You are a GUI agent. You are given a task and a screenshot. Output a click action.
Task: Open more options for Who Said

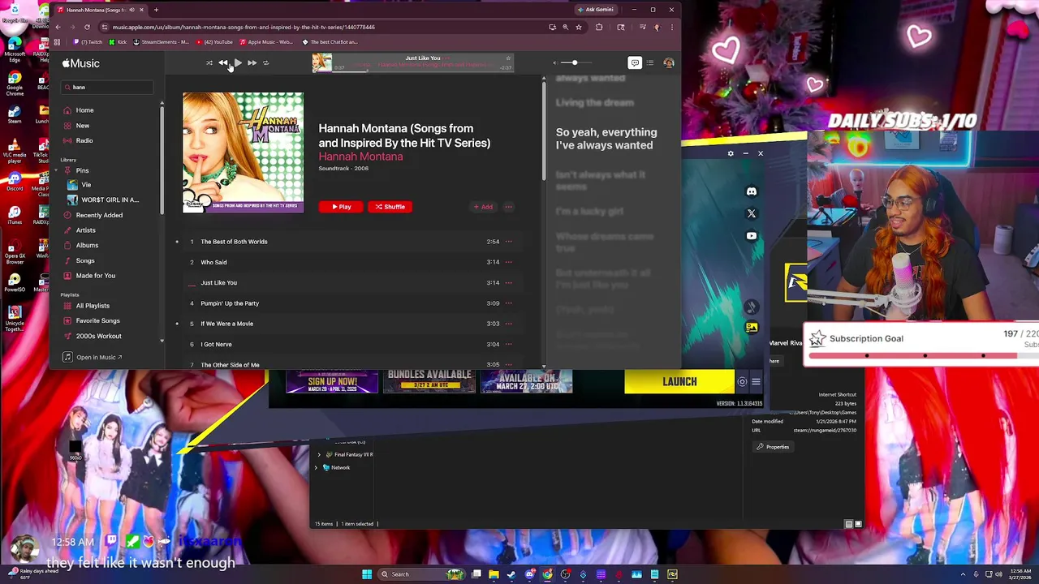click(509, 262)
